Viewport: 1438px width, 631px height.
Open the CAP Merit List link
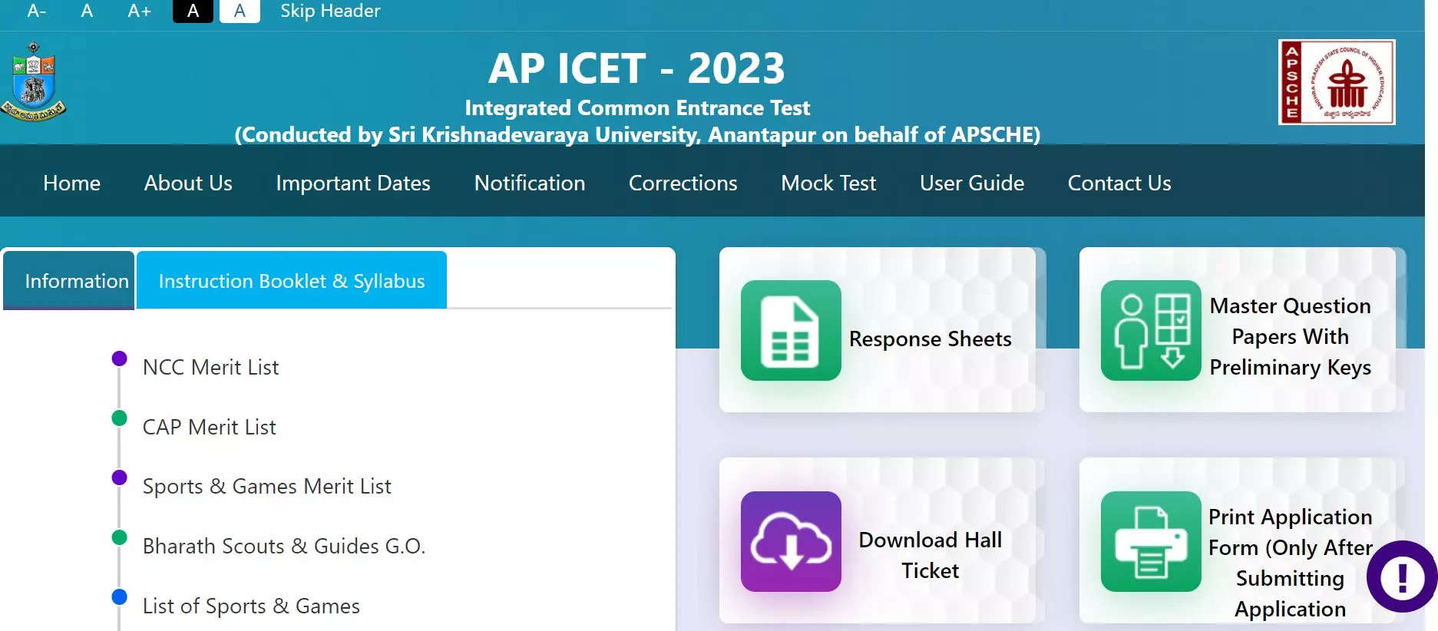pyautogui.click(x=210, y=427)
